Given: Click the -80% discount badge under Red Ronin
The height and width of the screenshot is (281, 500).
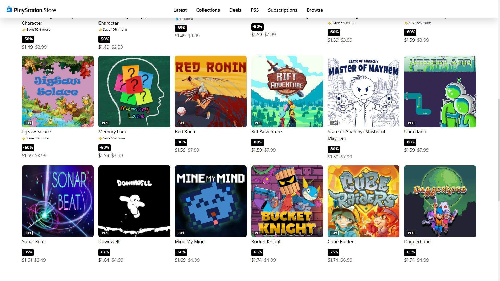Looking at the screenshot, I should pyautogui.click(x=181, y=142).
